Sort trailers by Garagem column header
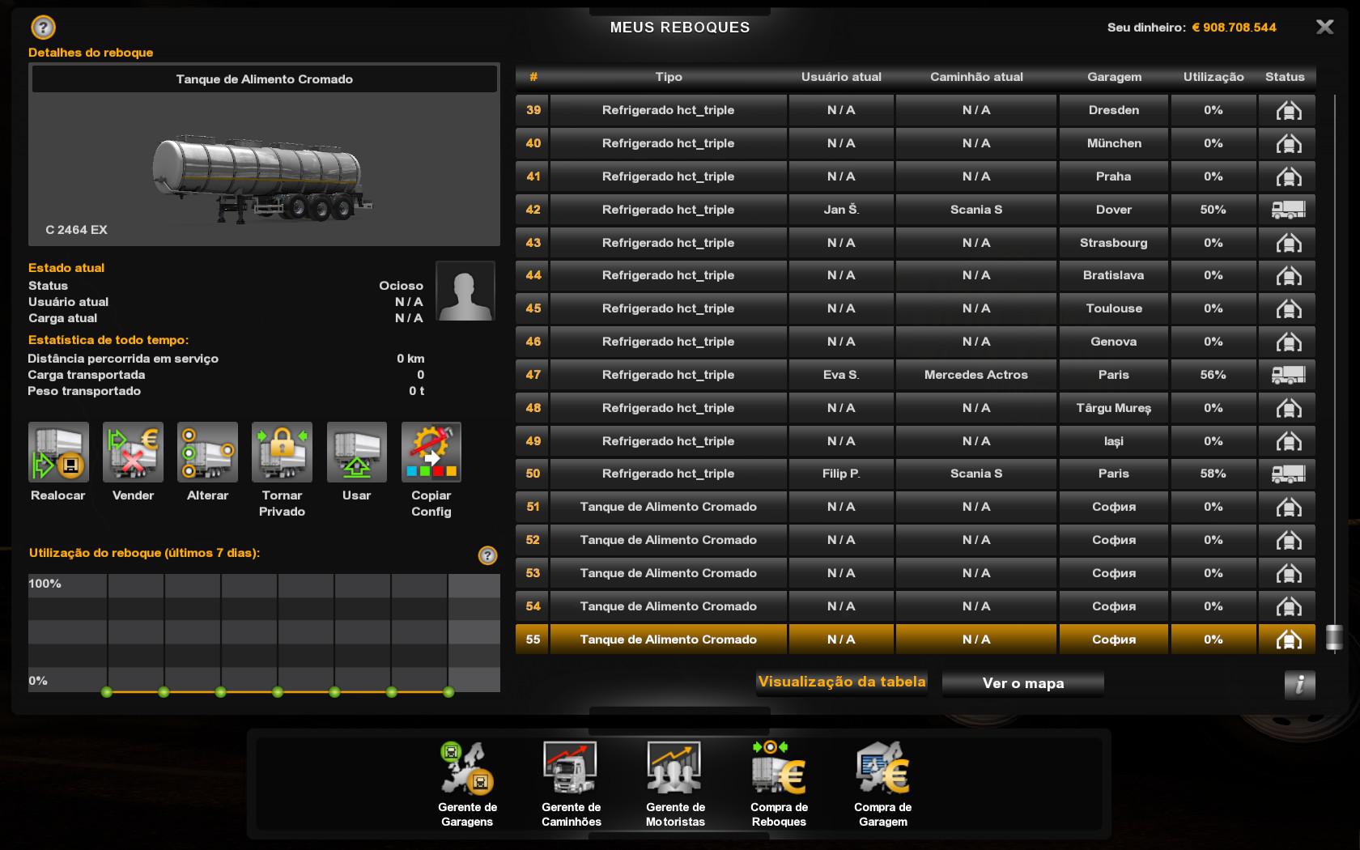 [1114, 77]
